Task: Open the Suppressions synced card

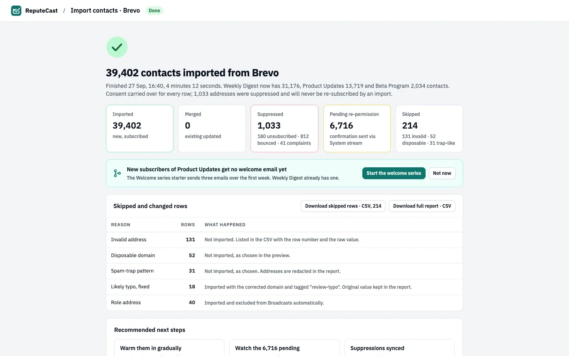Action: pos(399,348)
